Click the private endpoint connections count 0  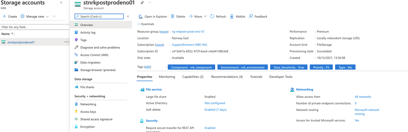tap(356, 103)
